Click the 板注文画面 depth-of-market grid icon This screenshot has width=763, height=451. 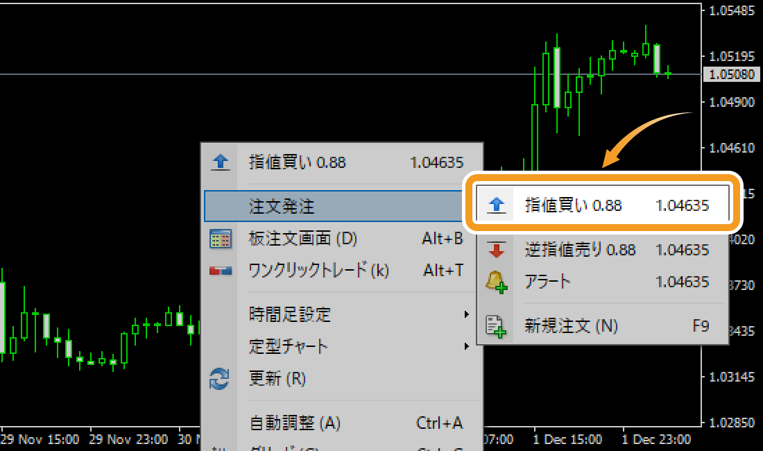click(221, 239)
